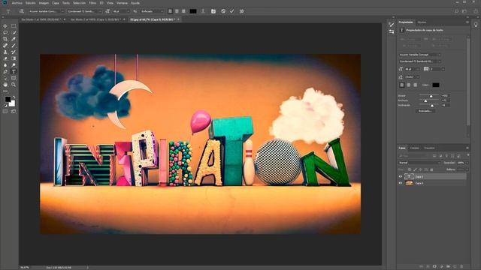Image resolution: width=481 pixels, height=270 pixels.
Task: Click the text color swatch in options bar
Action: (x=193, y=11)
